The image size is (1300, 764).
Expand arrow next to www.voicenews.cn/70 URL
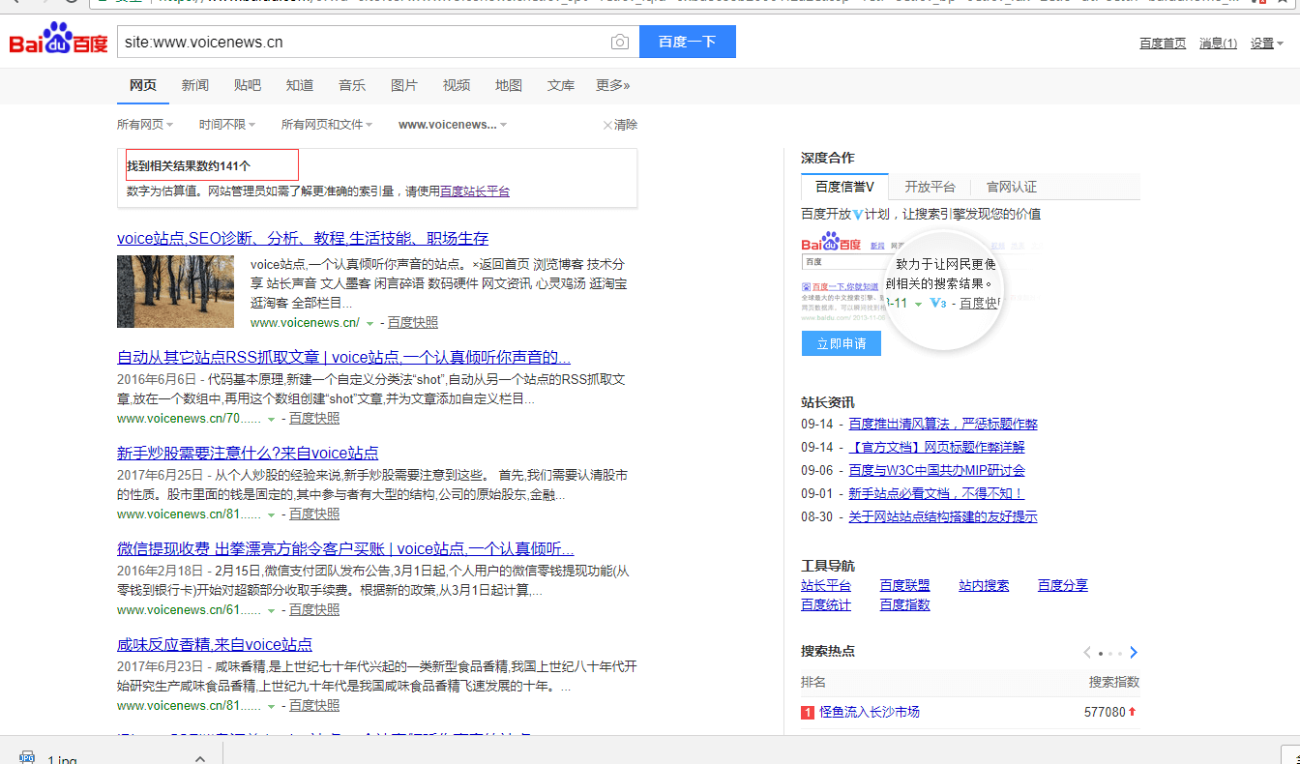(x=272, y=419)
